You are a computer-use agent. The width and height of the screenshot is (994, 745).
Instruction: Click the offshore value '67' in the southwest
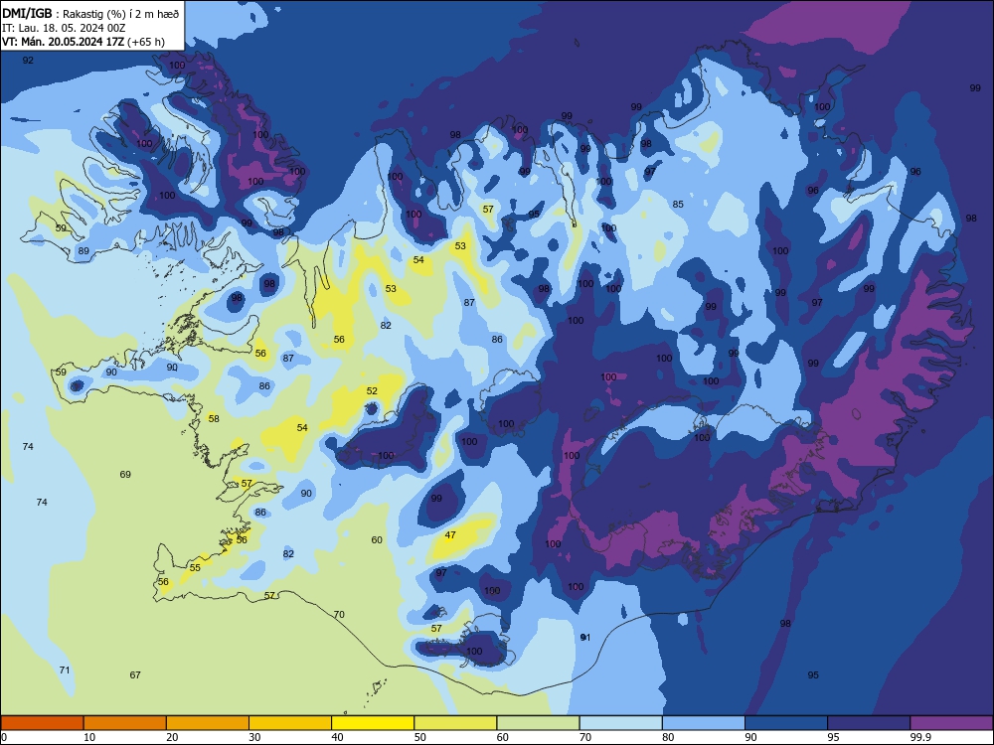(x=135, y=675)
